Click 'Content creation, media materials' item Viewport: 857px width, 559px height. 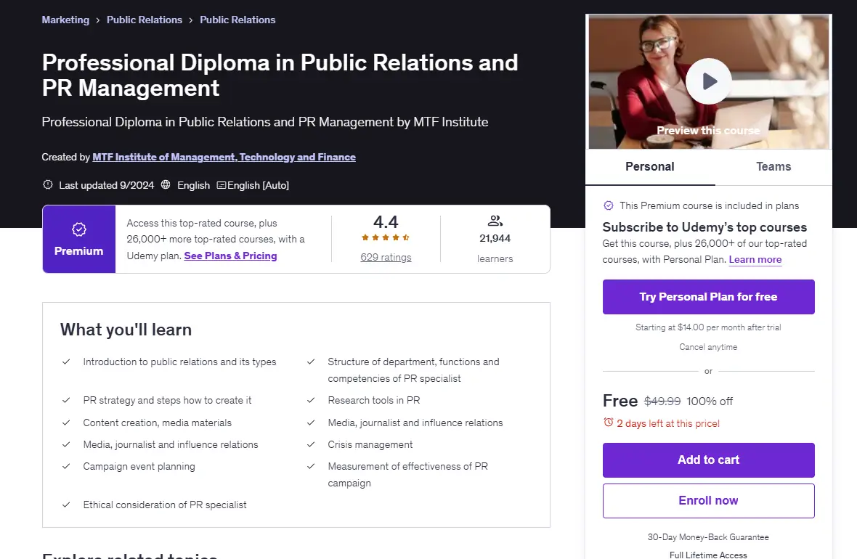click(158, 423)
